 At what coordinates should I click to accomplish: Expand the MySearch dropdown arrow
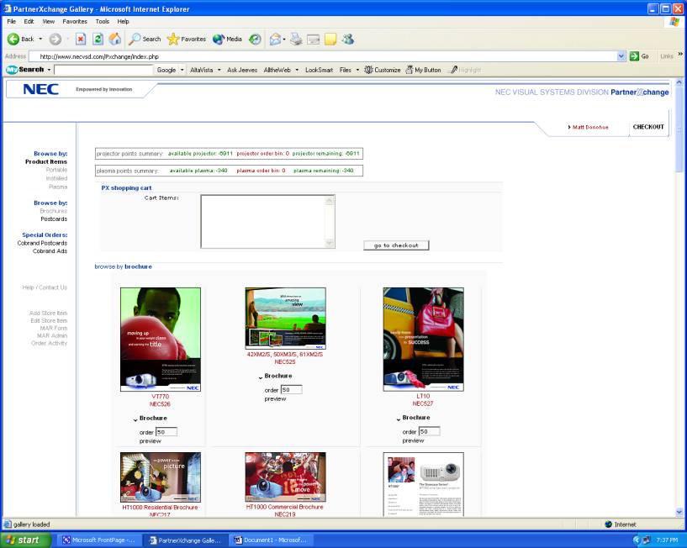[49, 70]
